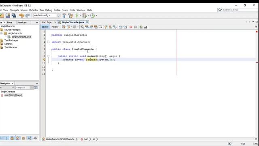
Task: Switch to the Services tab
Action: pyautogui.click(x=22, y=22)
